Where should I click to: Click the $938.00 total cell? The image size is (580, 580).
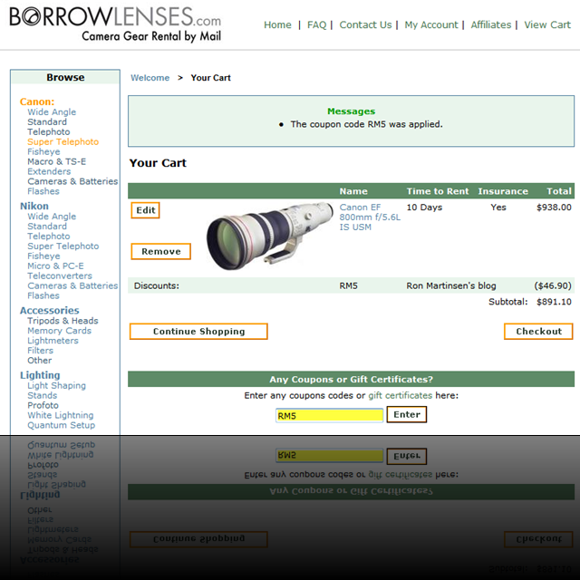(554, 208)
